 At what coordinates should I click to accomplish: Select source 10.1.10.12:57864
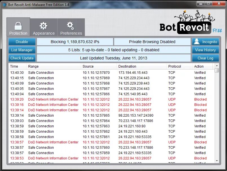tap(96, 121)
